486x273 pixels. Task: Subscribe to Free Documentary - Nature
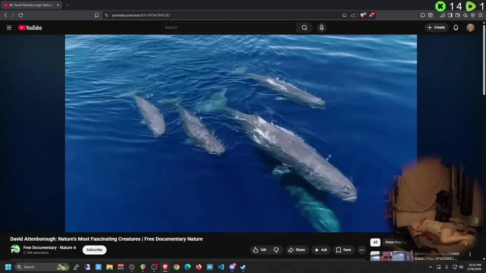pos(95,250)
